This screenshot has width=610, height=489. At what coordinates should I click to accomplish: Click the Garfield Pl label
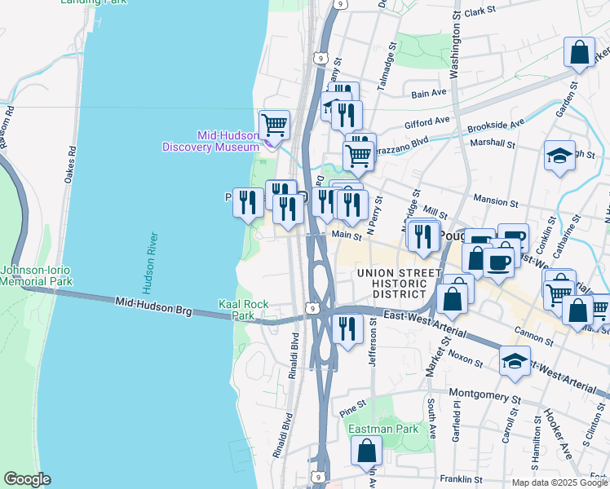457,423
